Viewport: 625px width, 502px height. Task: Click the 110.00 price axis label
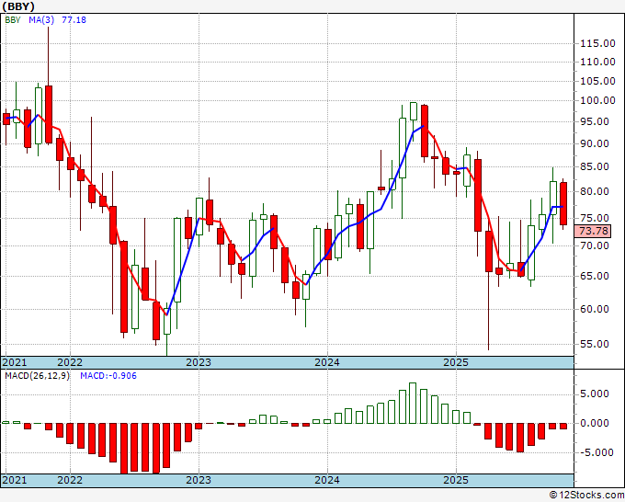click(x=597, y=62)
